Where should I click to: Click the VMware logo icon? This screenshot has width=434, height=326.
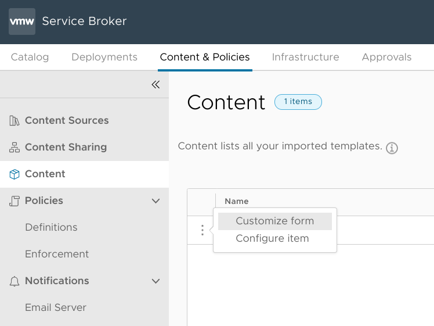point(22,22)
